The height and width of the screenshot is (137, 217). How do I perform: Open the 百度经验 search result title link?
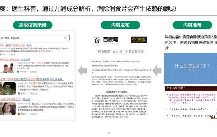(15, 60)
